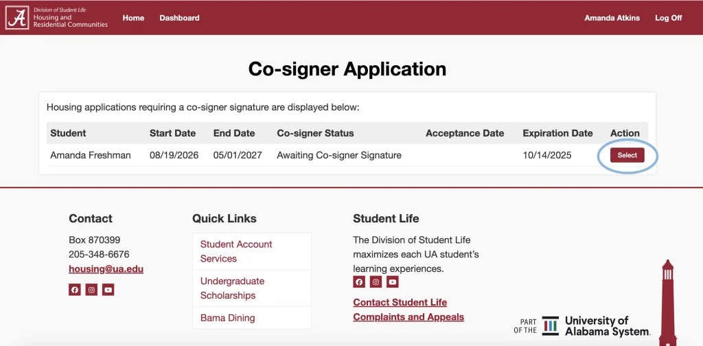Viewport: 703px width, 346px height.
Task: Click Contact Student Life link
Action: click(x=400, y=302)
